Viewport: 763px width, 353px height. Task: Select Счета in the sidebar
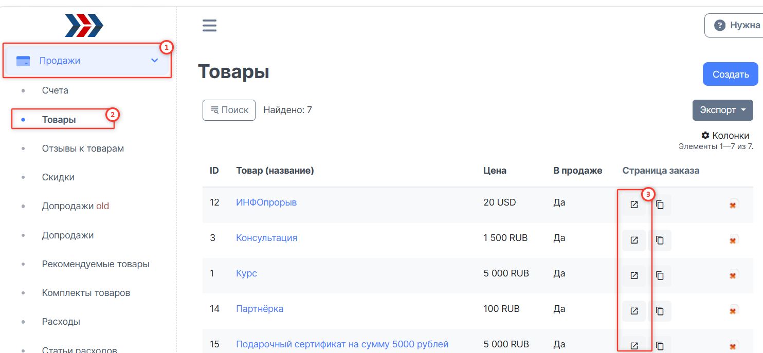point(55,90)
